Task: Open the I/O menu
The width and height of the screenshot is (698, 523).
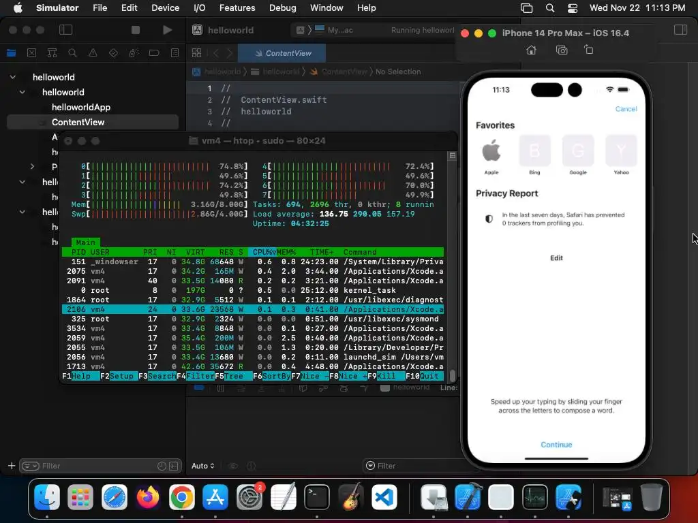Action: (x=200, y=7)
